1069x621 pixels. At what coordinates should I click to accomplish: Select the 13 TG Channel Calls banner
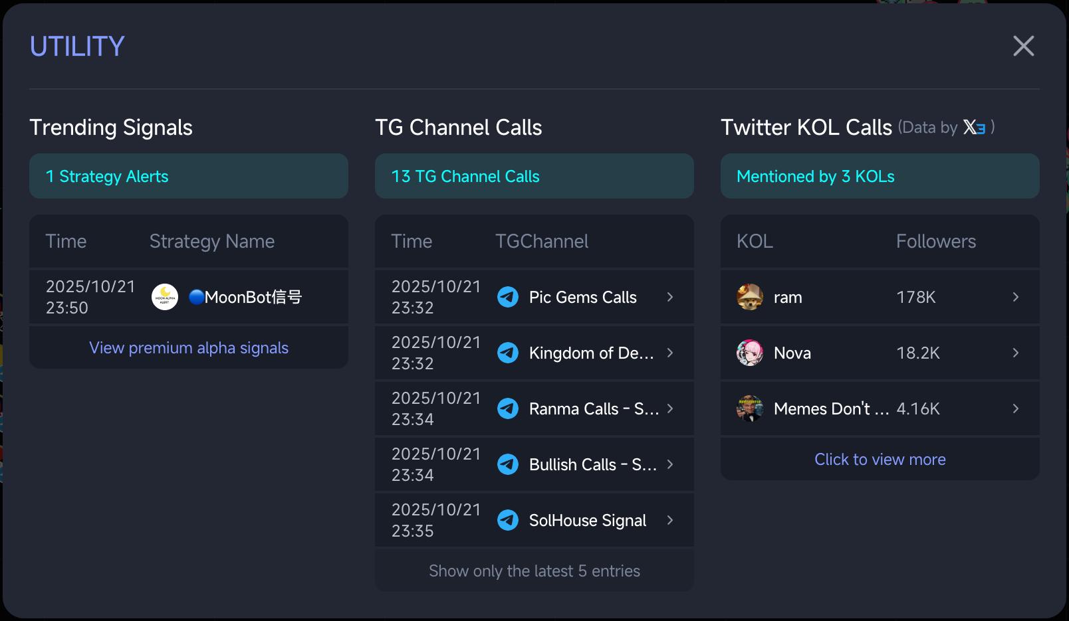tap(534, 176)
